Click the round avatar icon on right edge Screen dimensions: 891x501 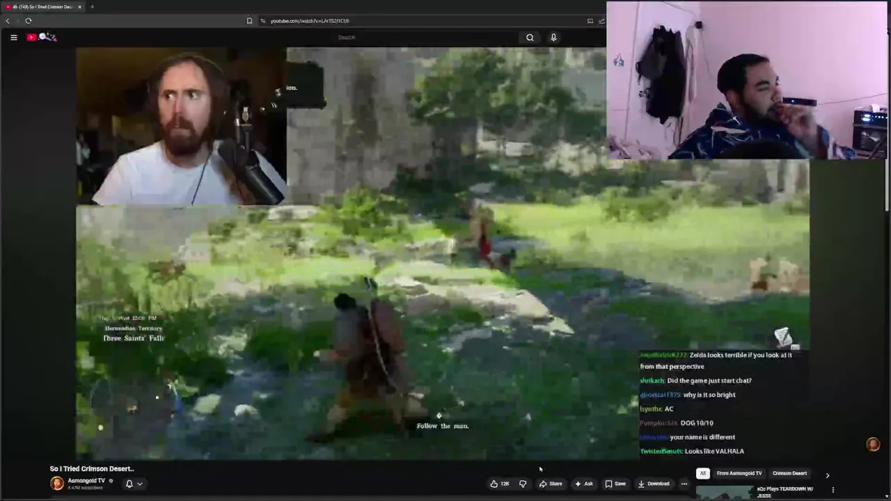pyautogui.click(x=873, y=445)
